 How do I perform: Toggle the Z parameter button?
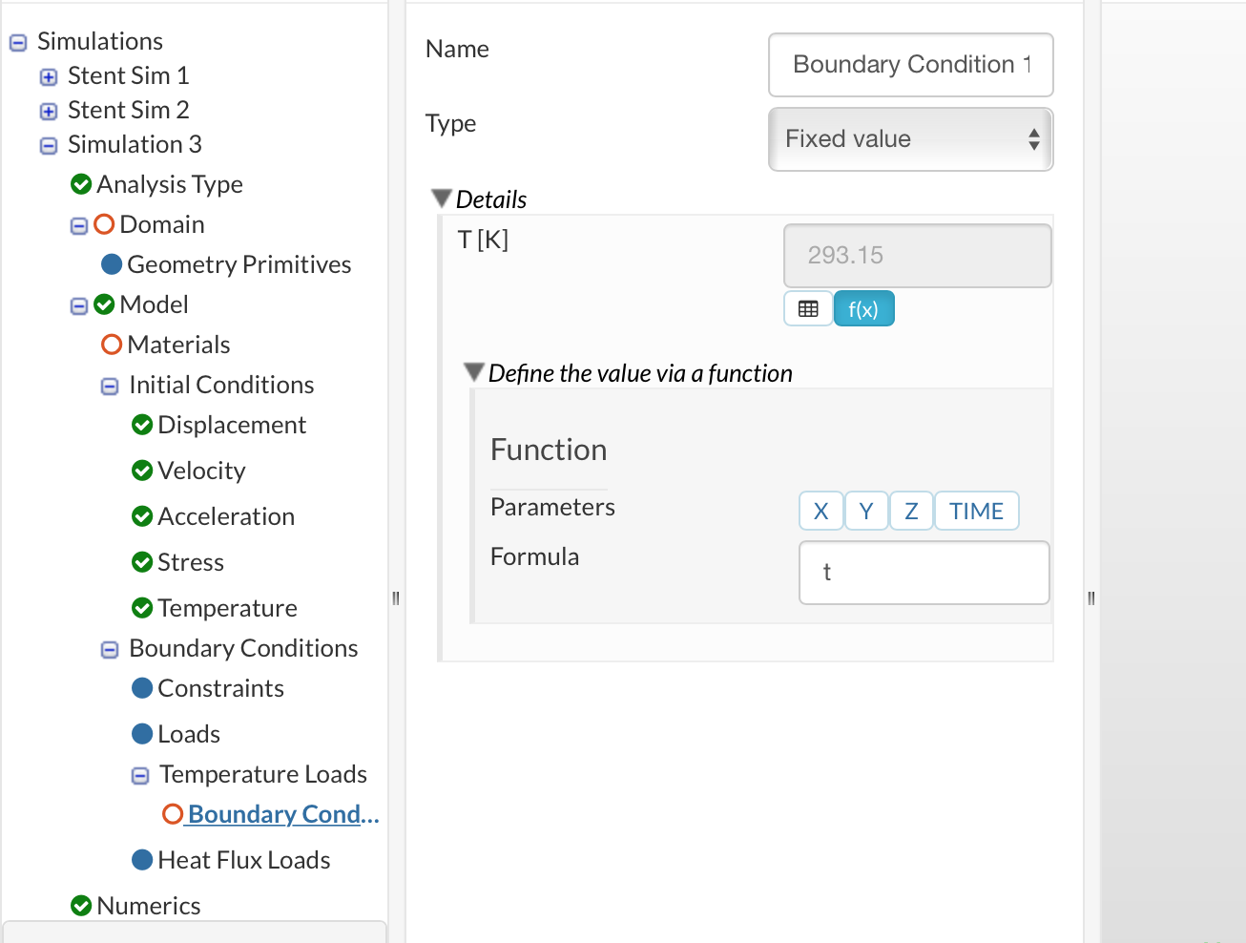click(x=911, y=512)
